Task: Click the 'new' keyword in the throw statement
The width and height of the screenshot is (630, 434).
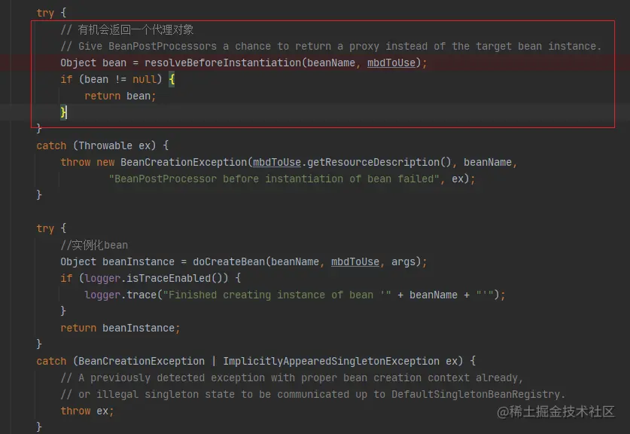Action: tap(105, 163)
